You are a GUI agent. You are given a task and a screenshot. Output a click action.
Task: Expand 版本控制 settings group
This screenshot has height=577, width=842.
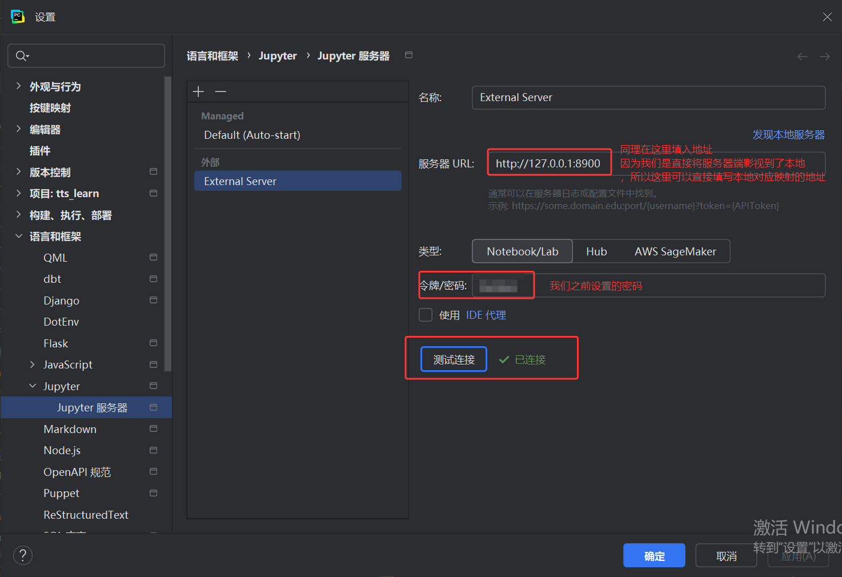[x=18, y=172]
